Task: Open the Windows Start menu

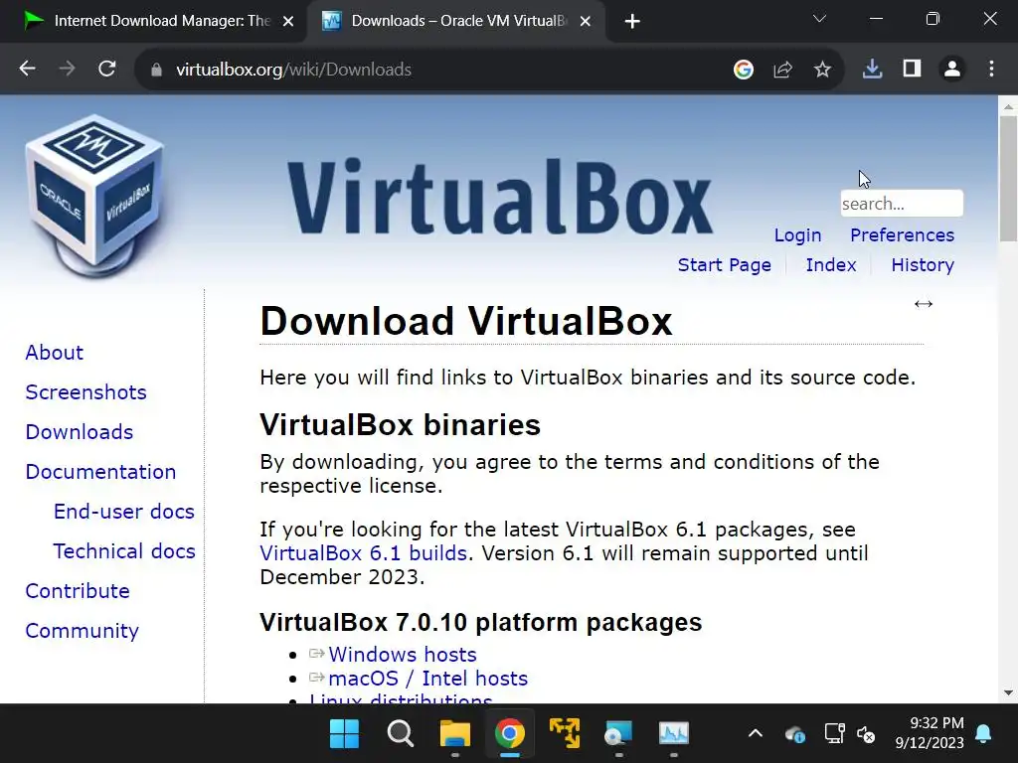Action: 344,734
